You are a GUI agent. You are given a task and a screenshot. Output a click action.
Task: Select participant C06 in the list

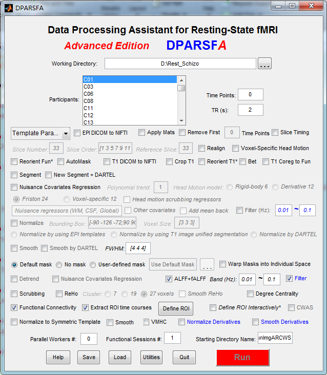130,94
